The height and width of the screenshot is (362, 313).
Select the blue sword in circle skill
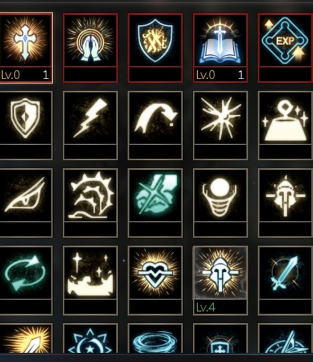(286, 273)
